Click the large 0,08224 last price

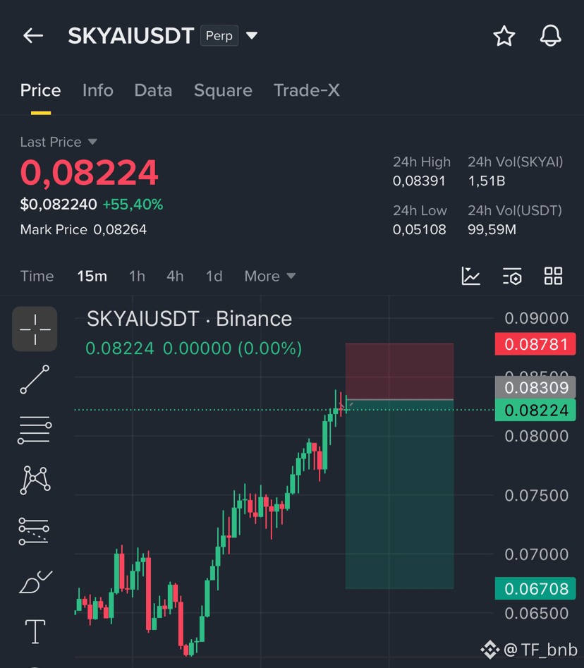[x=90, y=173]
